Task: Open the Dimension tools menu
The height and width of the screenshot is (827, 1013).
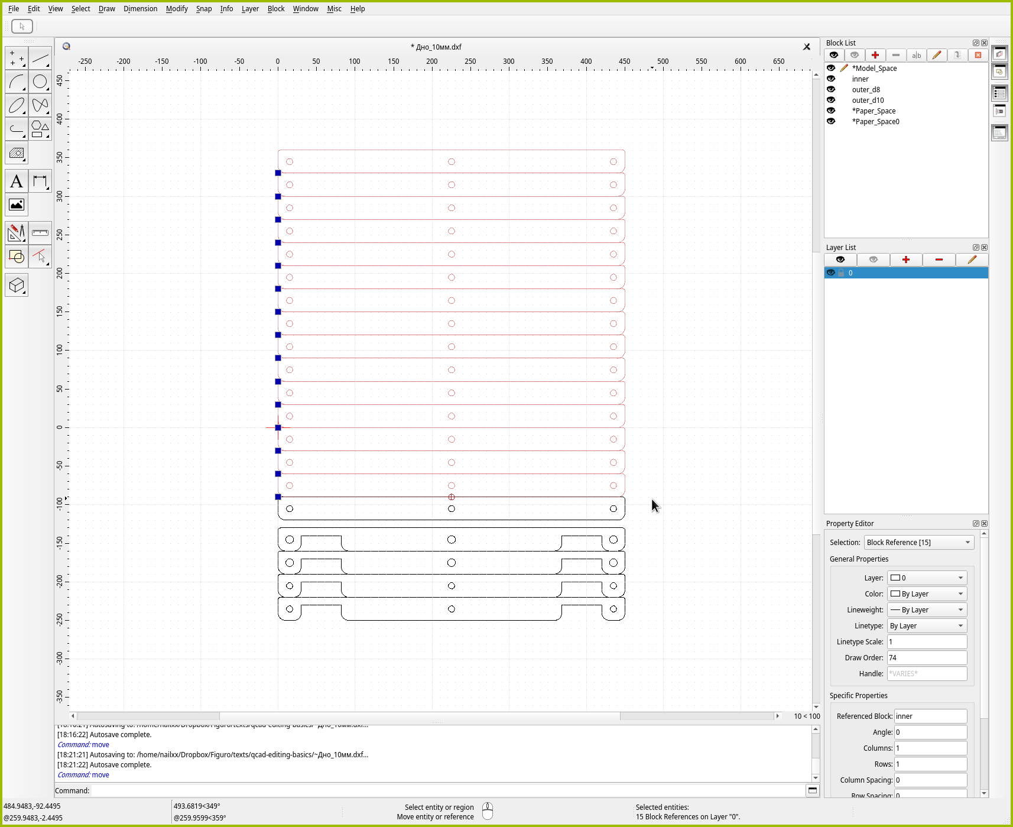Action: click(40, 181)
